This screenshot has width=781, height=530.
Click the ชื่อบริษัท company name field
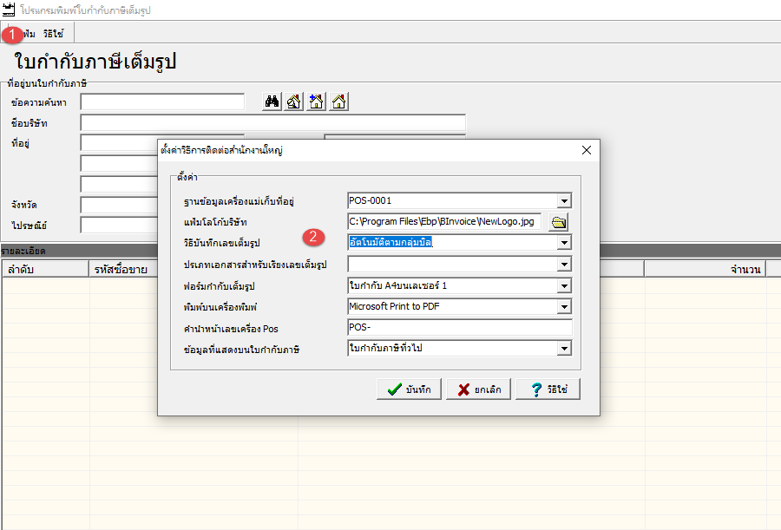tap(272, 123)
